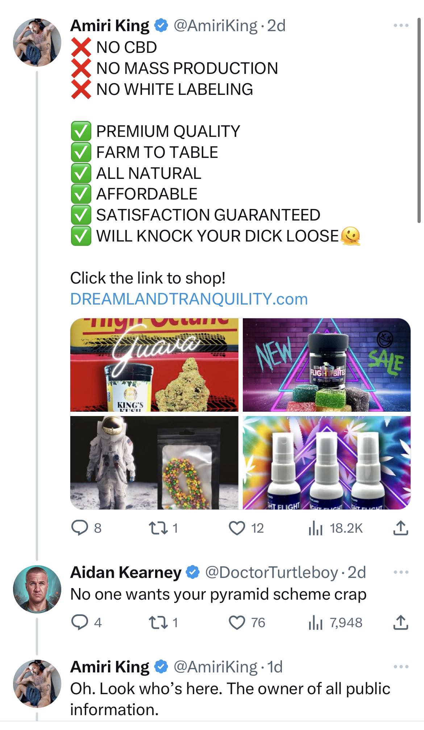
Task: Open Aidan Kearney's profile avatar
Action: coord(37,589)
